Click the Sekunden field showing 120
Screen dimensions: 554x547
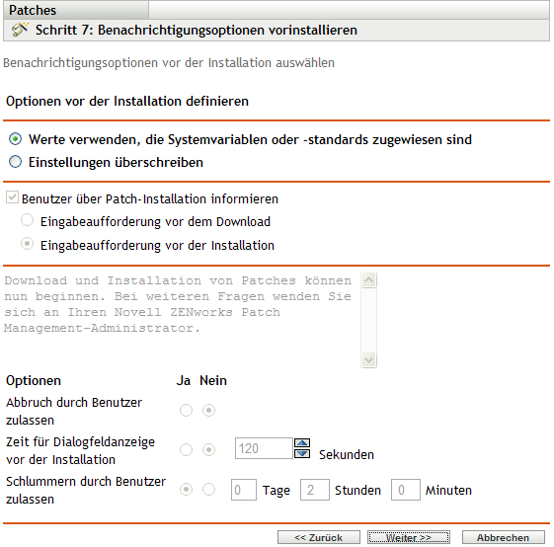coord(264,448)
